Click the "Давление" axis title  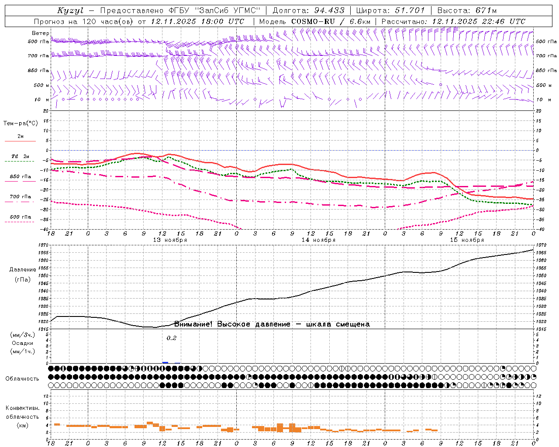23,270
